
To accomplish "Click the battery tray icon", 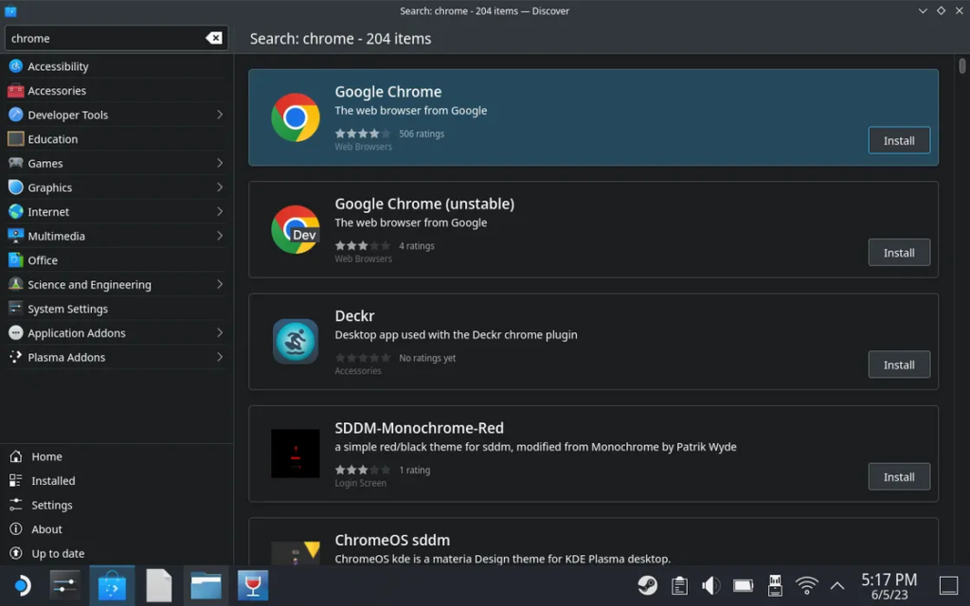I will (x=743, y=585).
